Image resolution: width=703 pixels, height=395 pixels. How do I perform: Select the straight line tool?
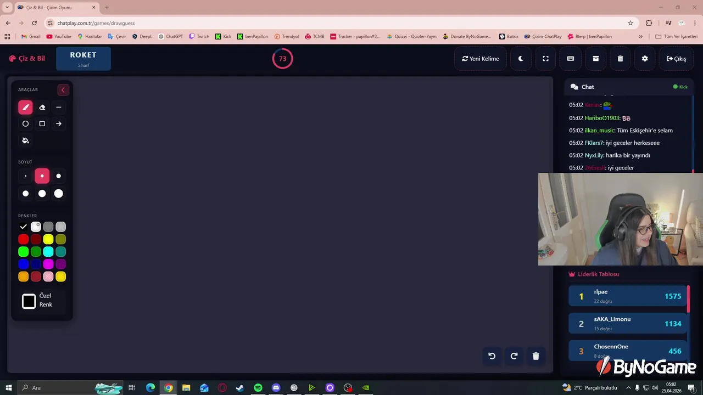[x=59, y=108]
